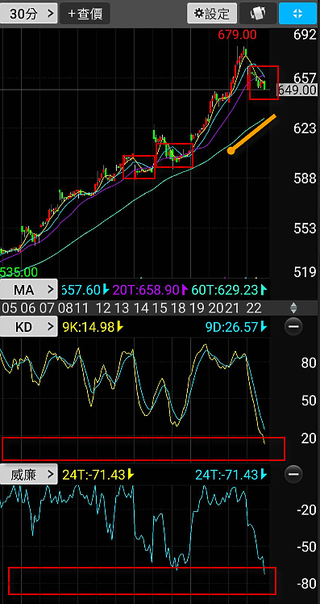Click date 22 on the time axis
320x604 pixels.
(254, 308)
